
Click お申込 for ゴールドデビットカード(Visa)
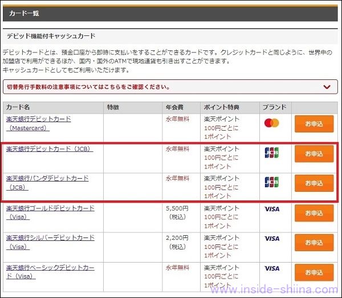[x=314, y=213]
